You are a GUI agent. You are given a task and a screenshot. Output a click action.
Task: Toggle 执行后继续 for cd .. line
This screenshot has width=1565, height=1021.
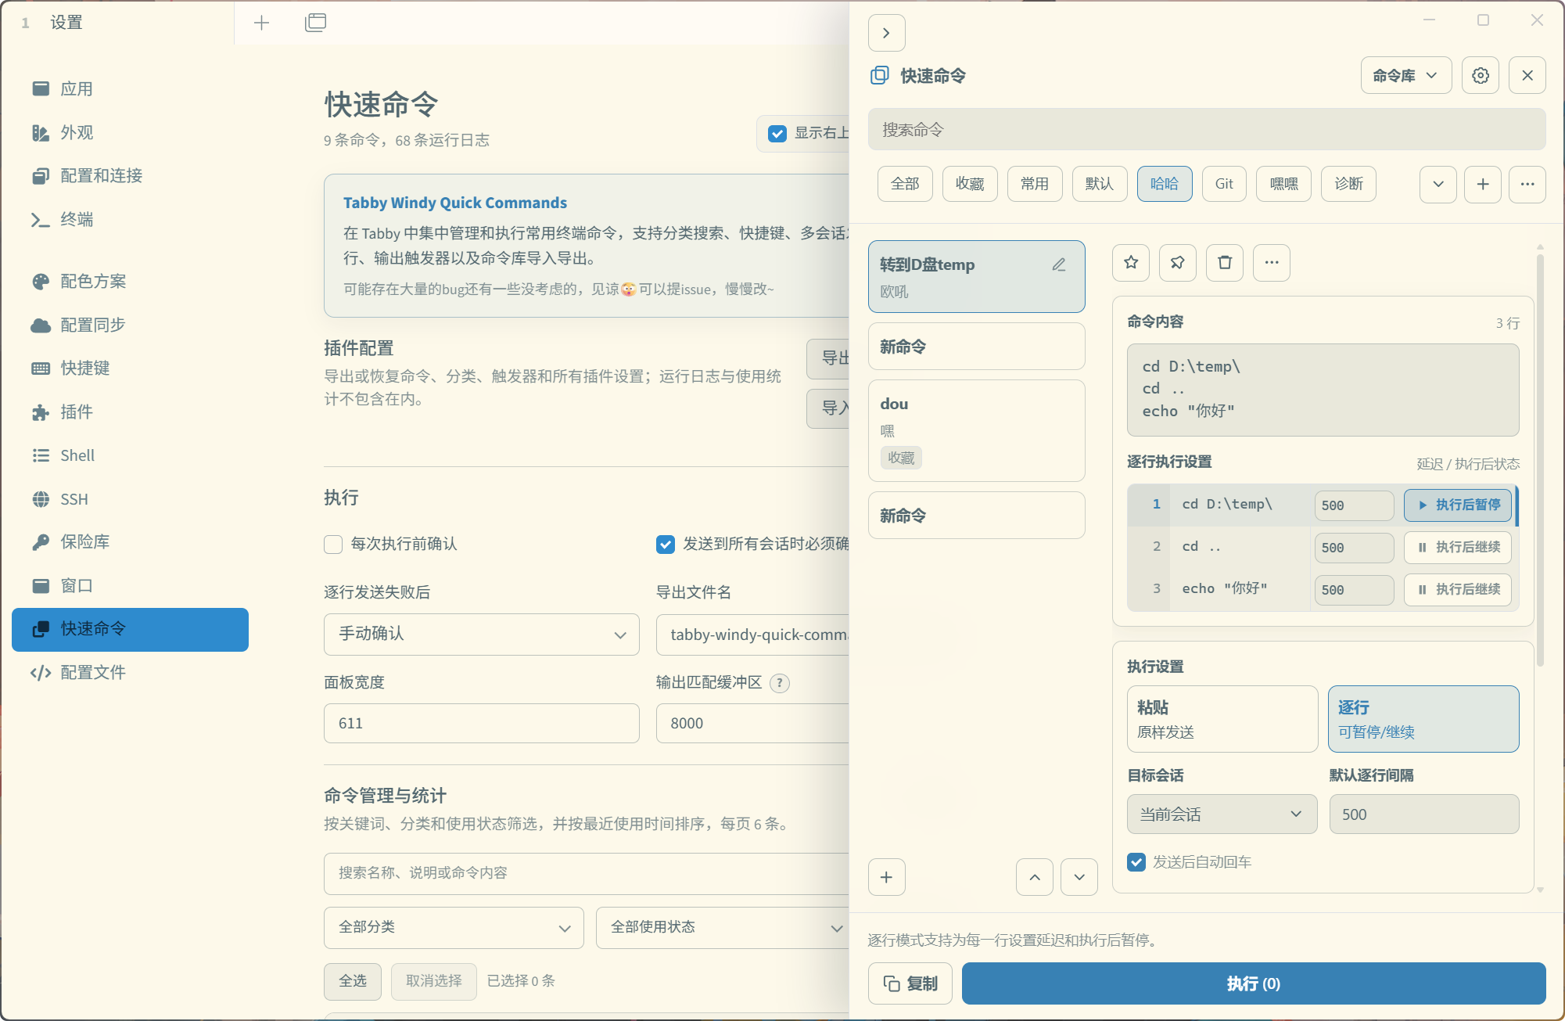(1458, 548)
